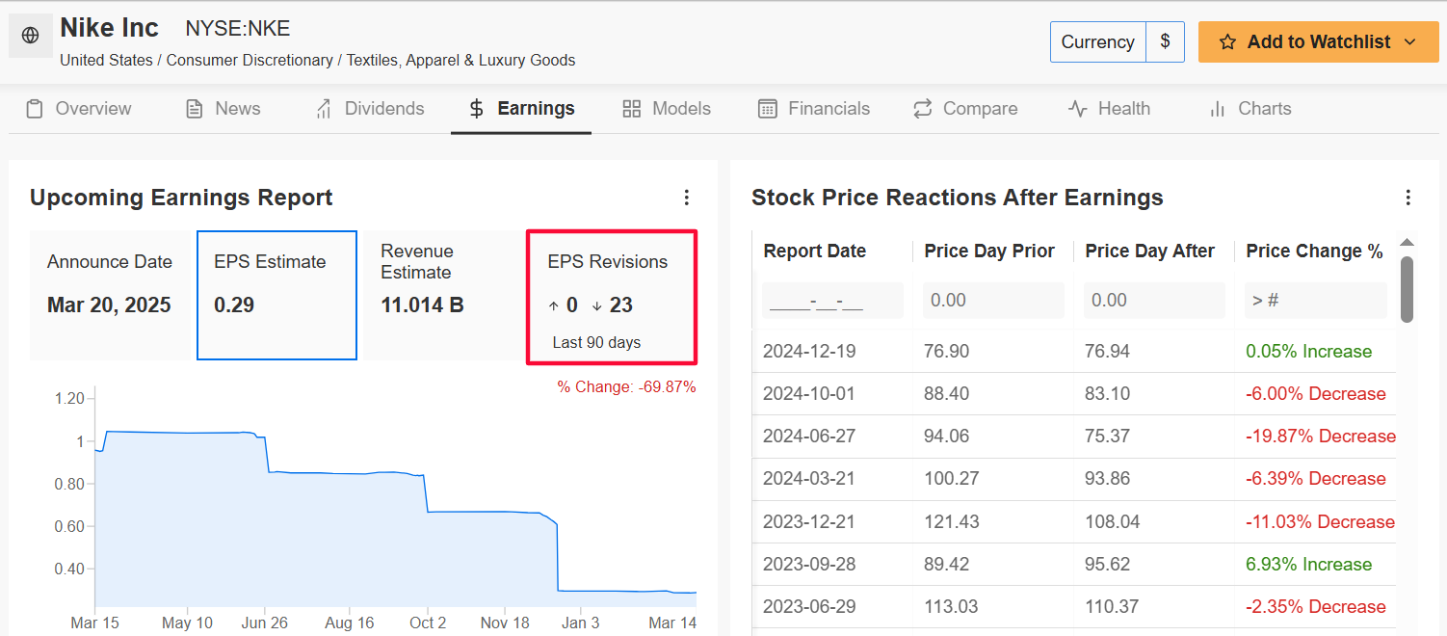Focus the Price Change % filter field
Image resolution: width=1447 pixels, height=636 pixels.
[x=1315, y=301]
